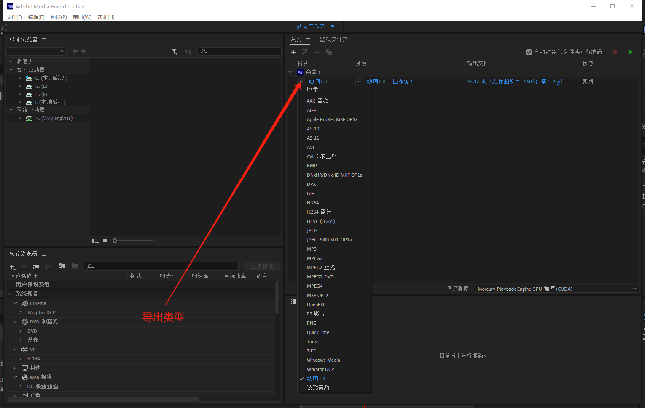Screen dimensions: 645x408
Task: Open the queue panel menu icon
Action: (308, 40)
